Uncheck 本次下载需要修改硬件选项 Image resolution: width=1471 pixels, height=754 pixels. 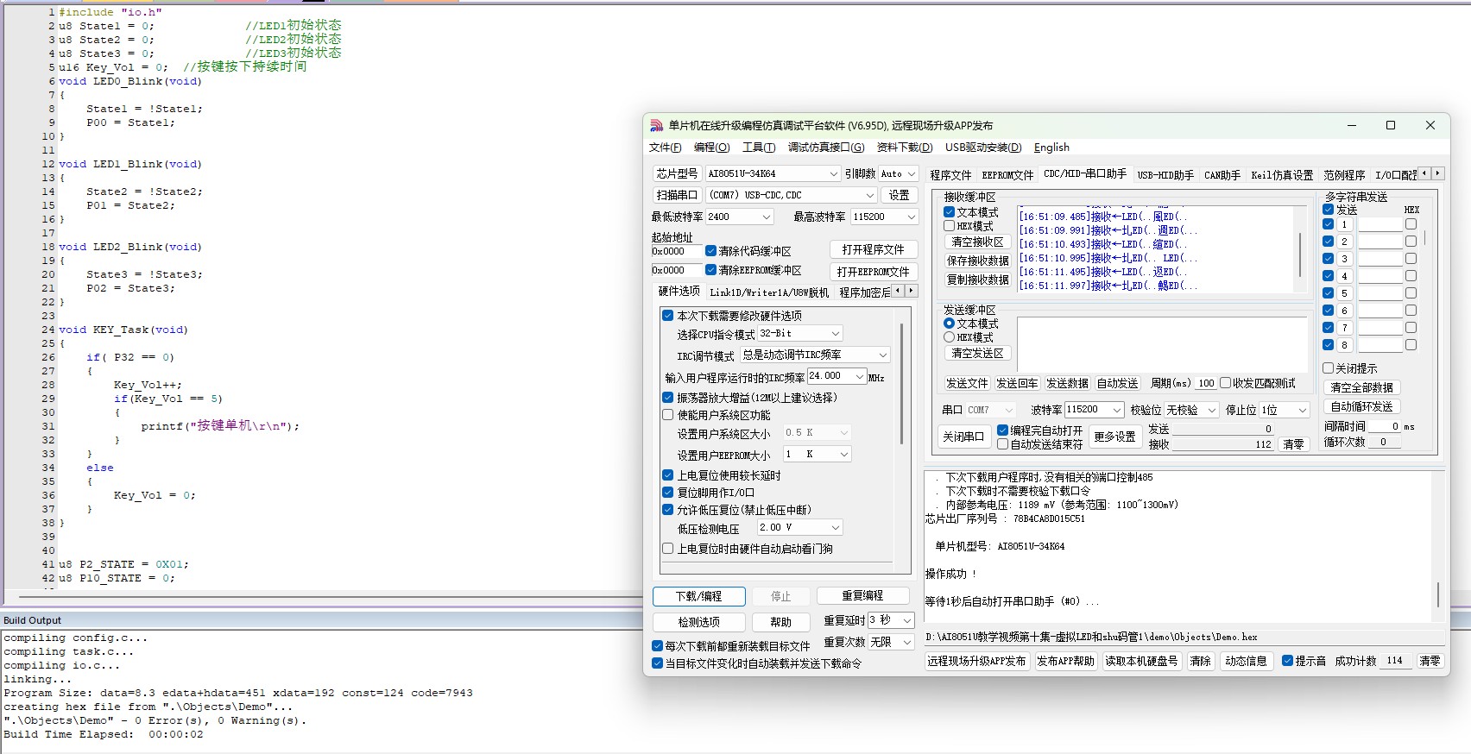[667, 316]
